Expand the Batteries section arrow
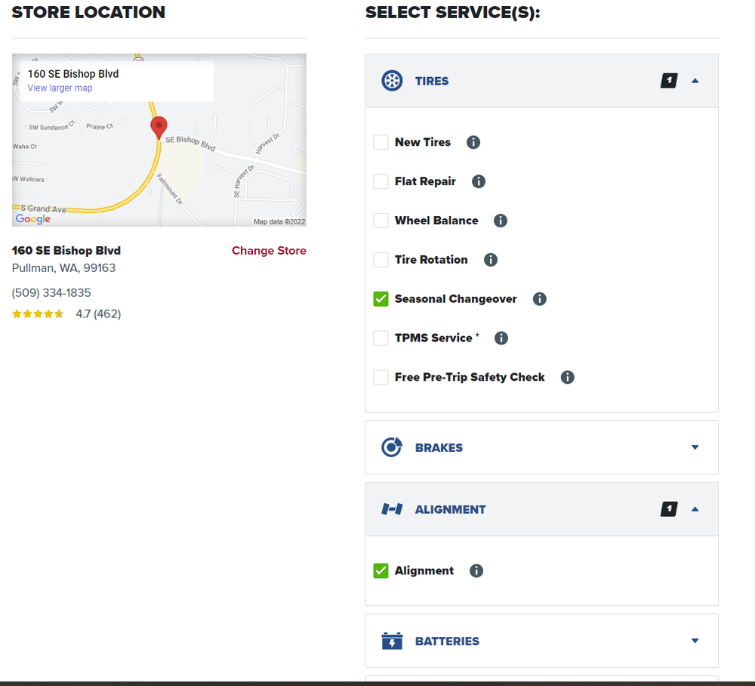Viewport: 755px width, 686px height. click(695, 641)
